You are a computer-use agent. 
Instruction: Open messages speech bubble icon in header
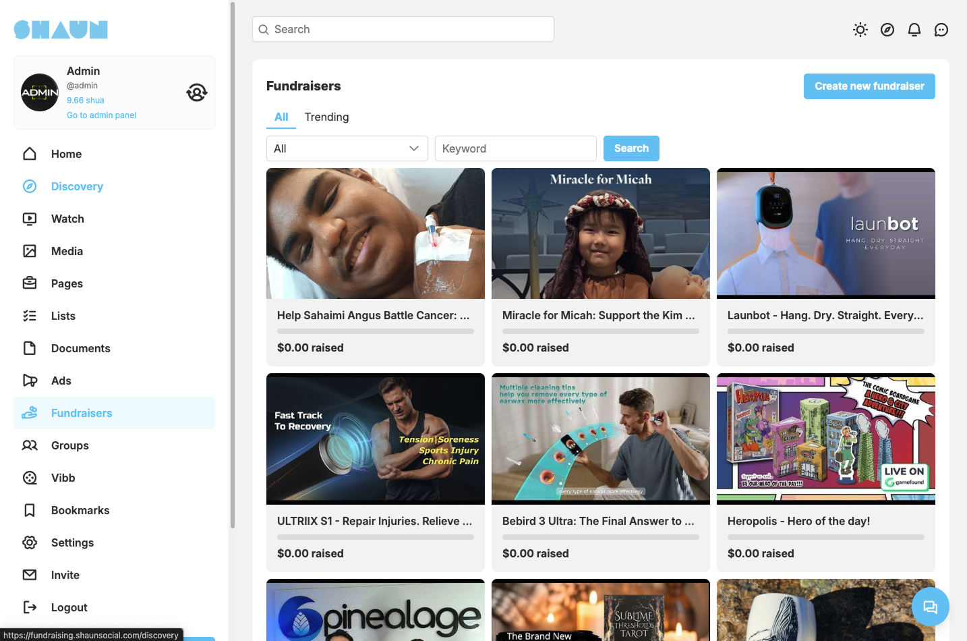941,30
